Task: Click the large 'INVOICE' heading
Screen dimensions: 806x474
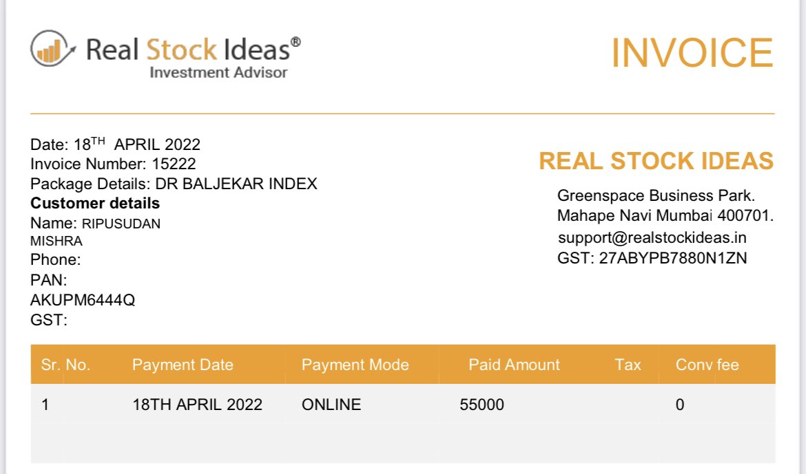Action: [692, 52]
